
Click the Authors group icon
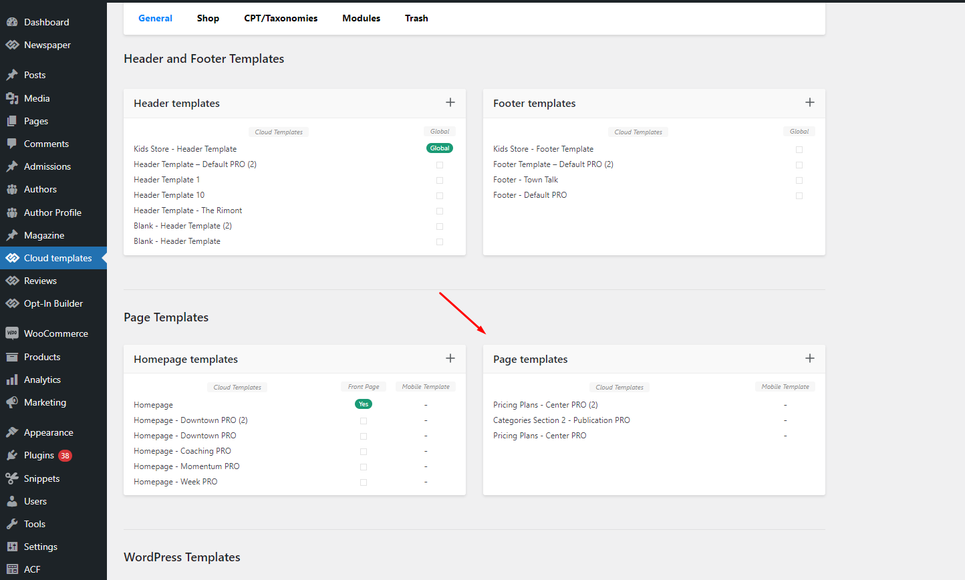[12, 189]
